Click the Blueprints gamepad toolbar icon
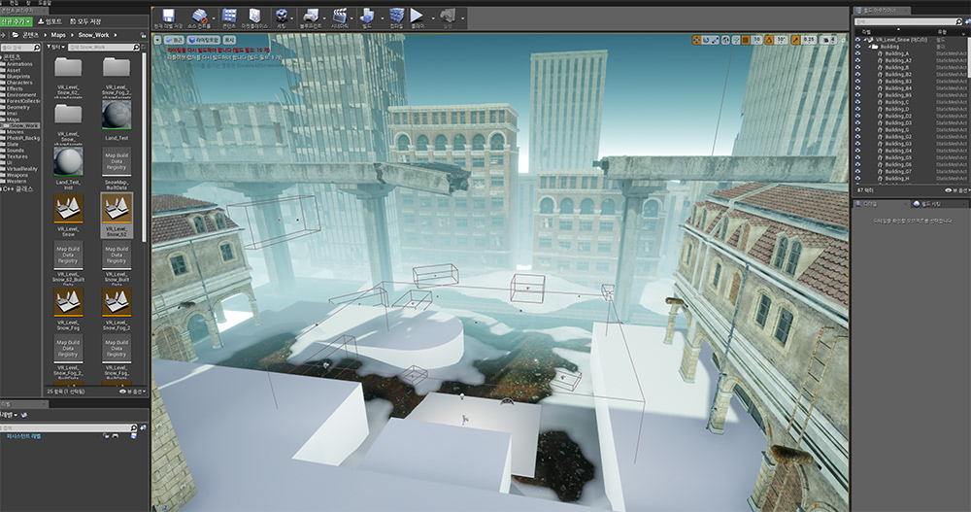971x512 pixels. pos(311,17)
